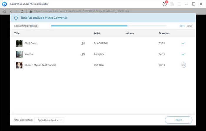
Task: Click the Duration column header
Action: tap(164, 33)
